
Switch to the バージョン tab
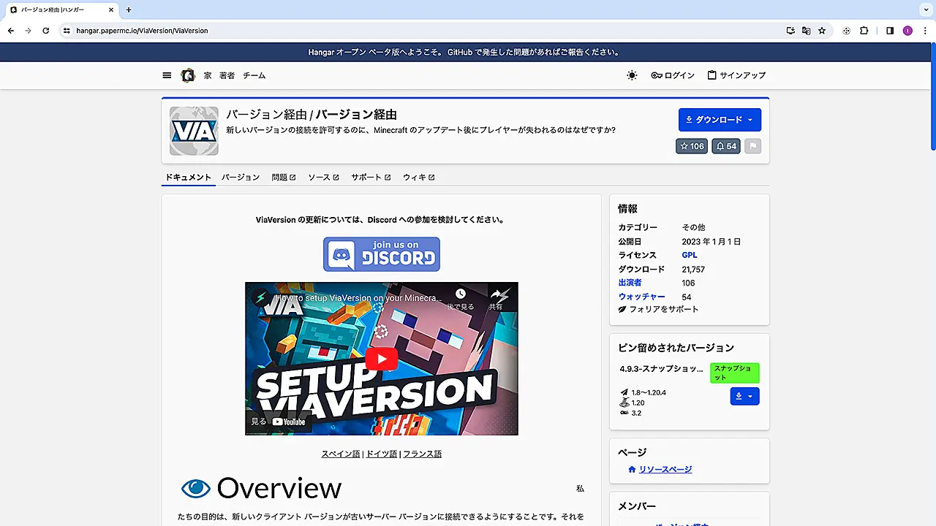(241, 178)
